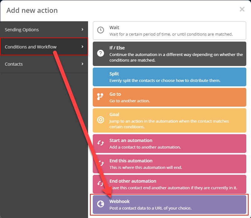Click the Start an automation arrows icon
This screenshot has width=251, height=218.
(x=100, y=144)
